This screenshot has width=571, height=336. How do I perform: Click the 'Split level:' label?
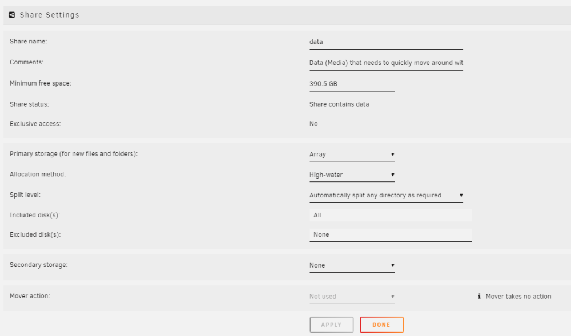click(x=25, y=195)
